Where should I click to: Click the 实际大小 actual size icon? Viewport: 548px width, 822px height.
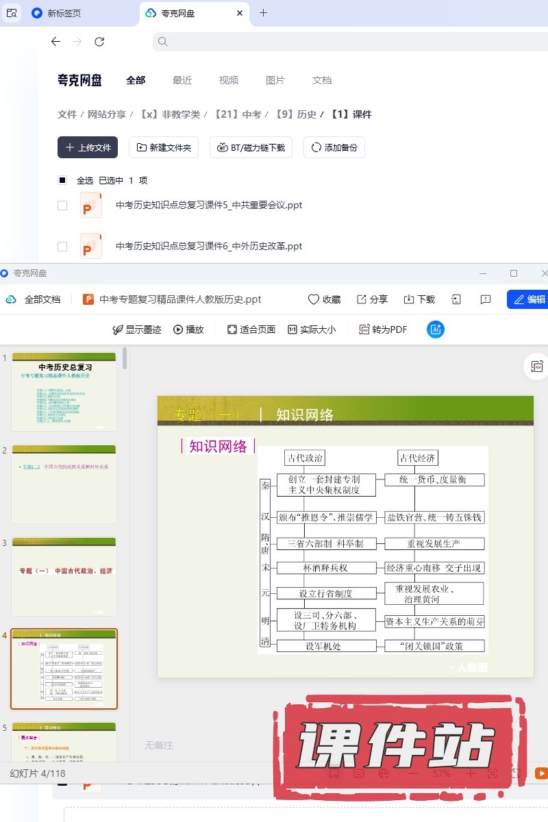point(292,329)
